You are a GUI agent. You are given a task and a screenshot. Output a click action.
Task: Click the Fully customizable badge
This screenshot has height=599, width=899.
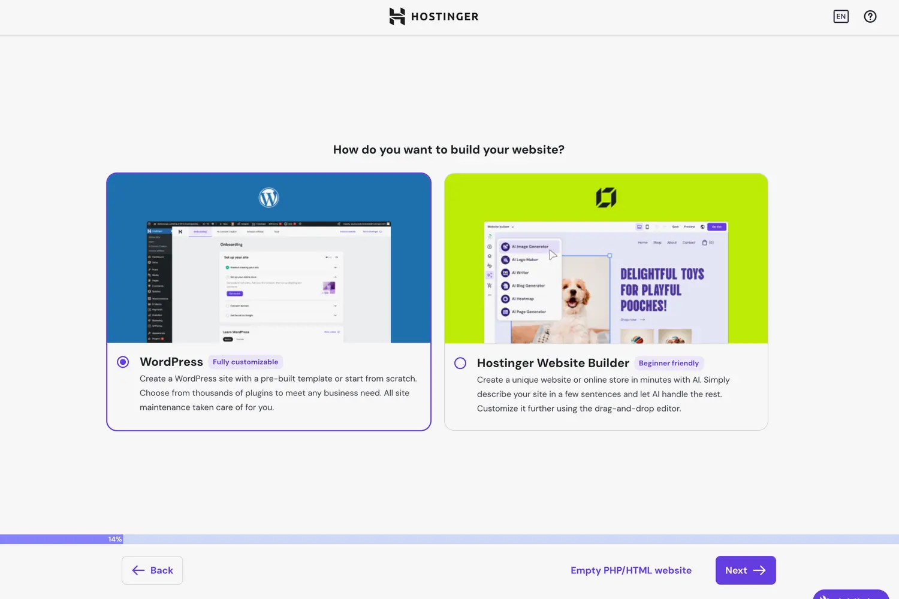[245, 362]
